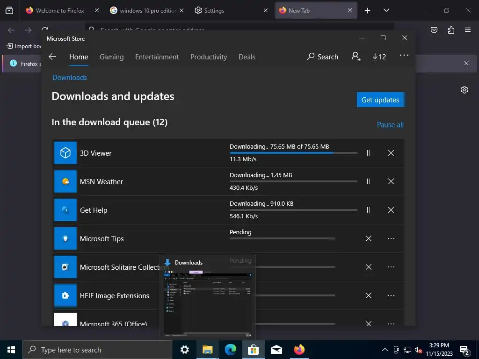Click the Firefox new tab personalize gear
The image size is (479, 359).
click(x=464, y=90)
